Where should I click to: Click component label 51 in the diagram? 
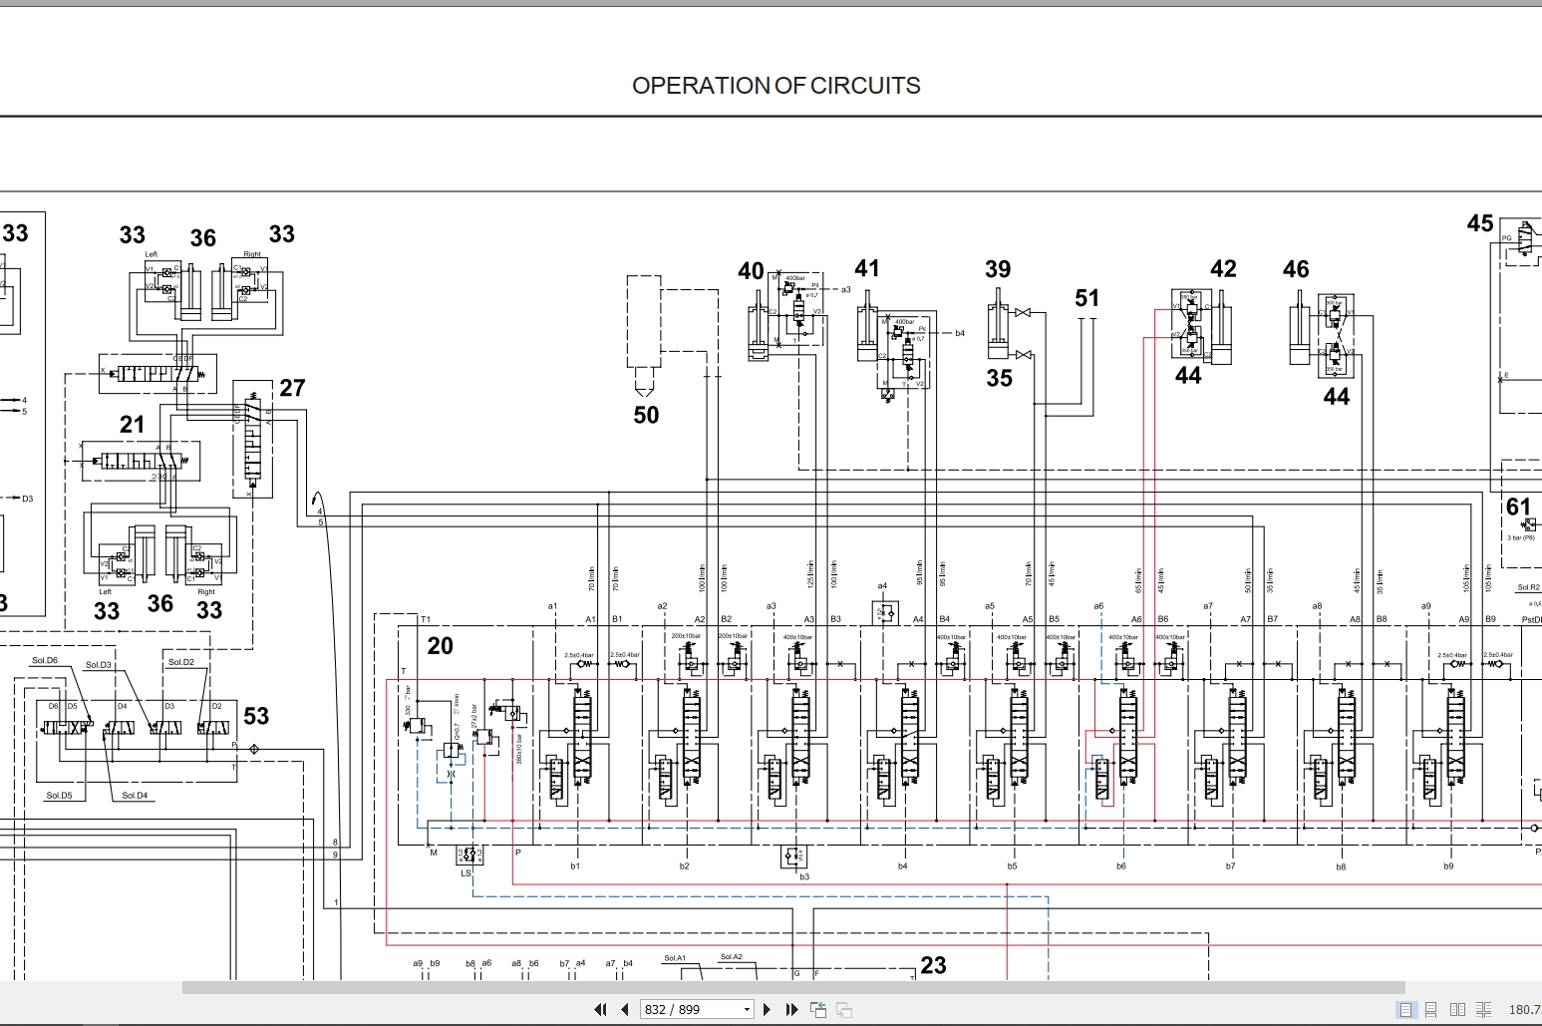coord(1087,298)
